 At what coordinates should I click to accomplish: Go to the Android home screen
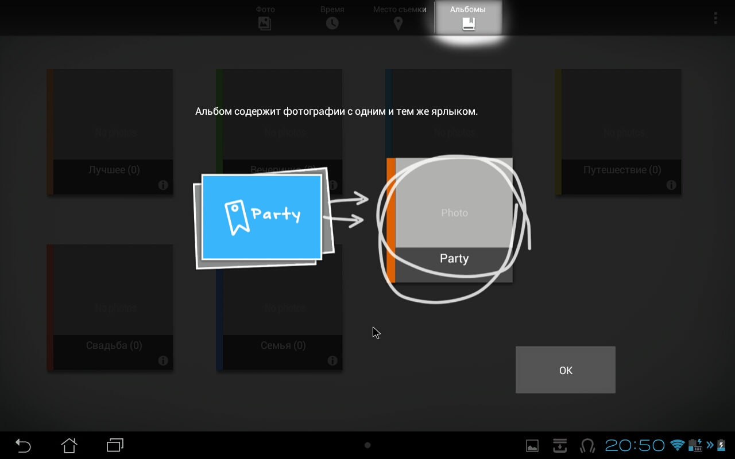click(x=69, y=445)
